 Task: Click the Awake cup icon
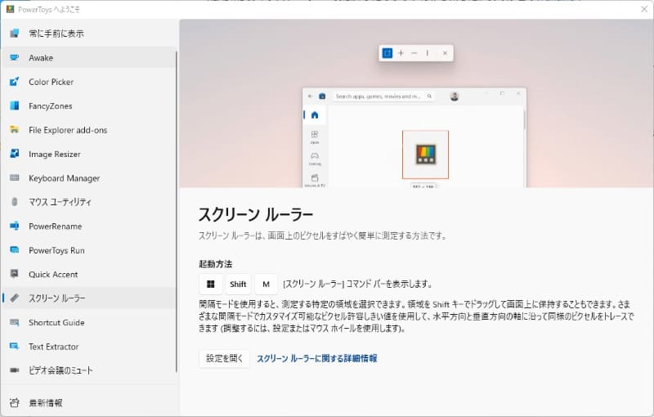coord(14,57)
